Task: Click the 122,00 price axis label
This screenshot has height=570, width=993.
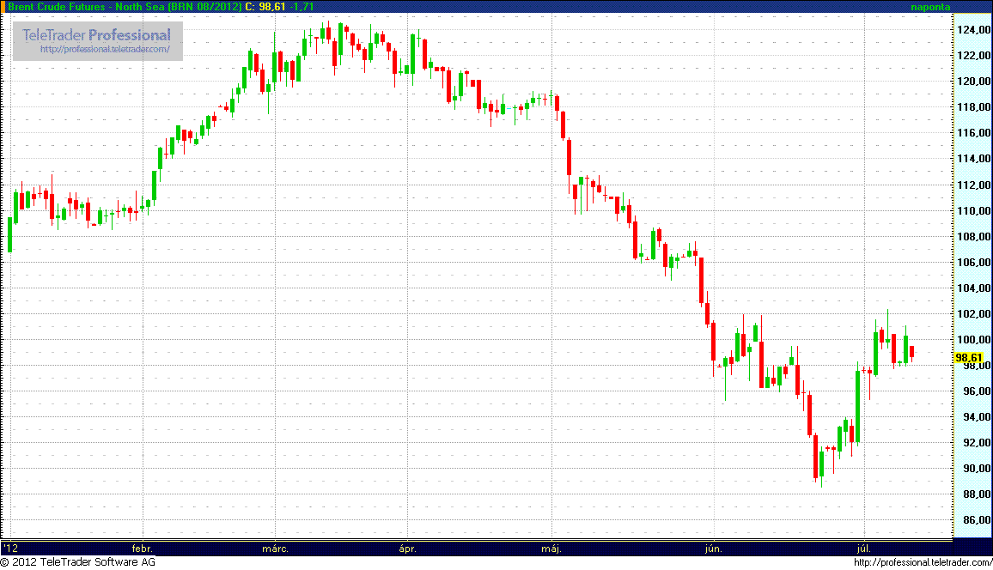Action: [x=973, y=56]
